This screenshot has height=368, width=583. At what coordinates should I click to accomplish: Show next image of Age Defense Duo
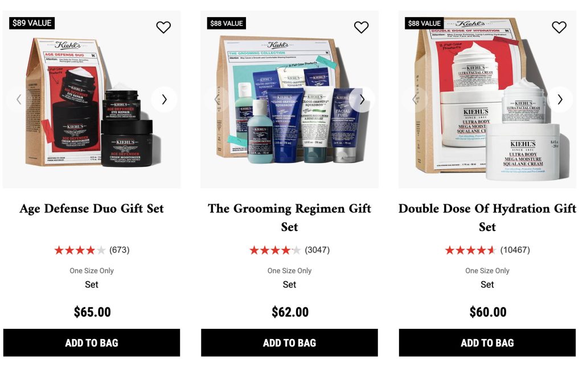pos(164,99)
